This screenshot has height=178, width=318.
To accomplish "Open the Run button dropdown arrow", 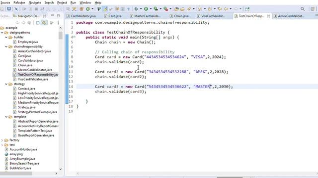I will [151, 9].
